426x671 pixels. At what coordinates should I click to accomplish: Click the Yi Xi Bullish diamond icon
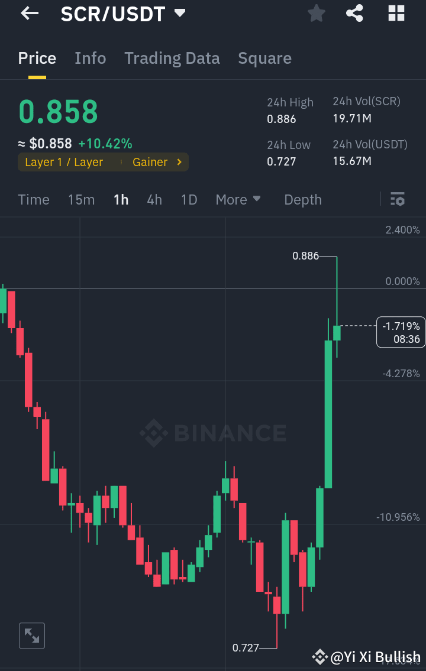319,657
